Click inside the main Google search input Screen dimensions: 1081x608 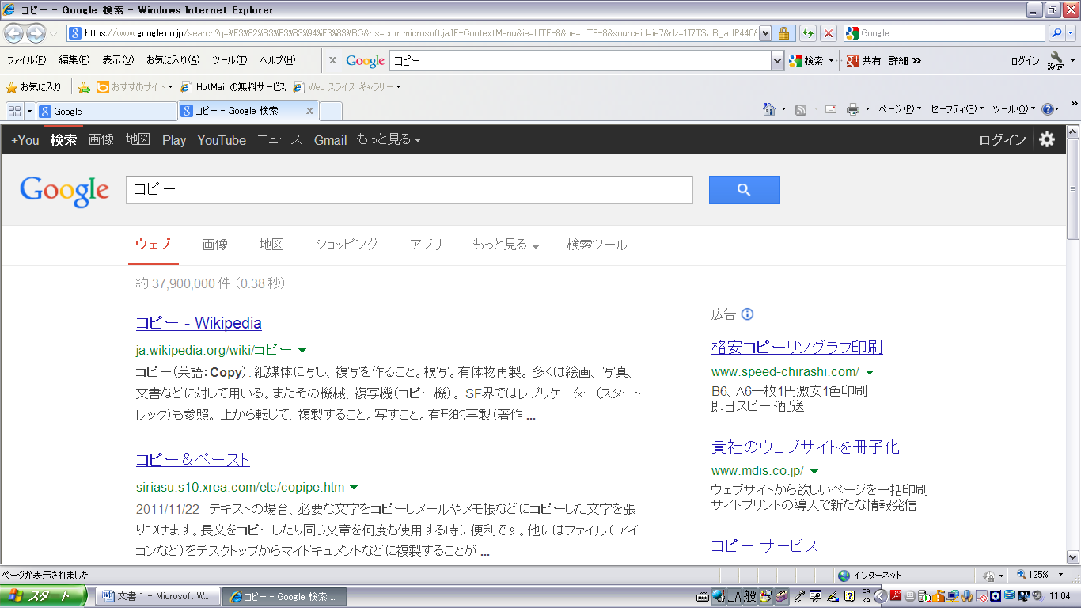tap(409, 190)
